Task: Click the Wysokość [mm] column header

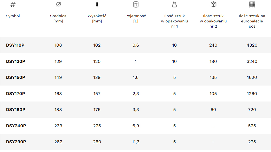Action: click(x=97, y=19)
